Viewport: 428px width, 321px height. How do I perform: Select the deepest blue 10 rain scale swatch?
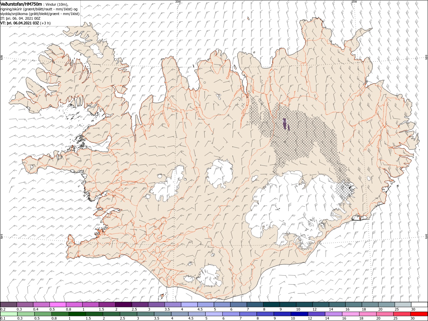(x=299, y=314)
